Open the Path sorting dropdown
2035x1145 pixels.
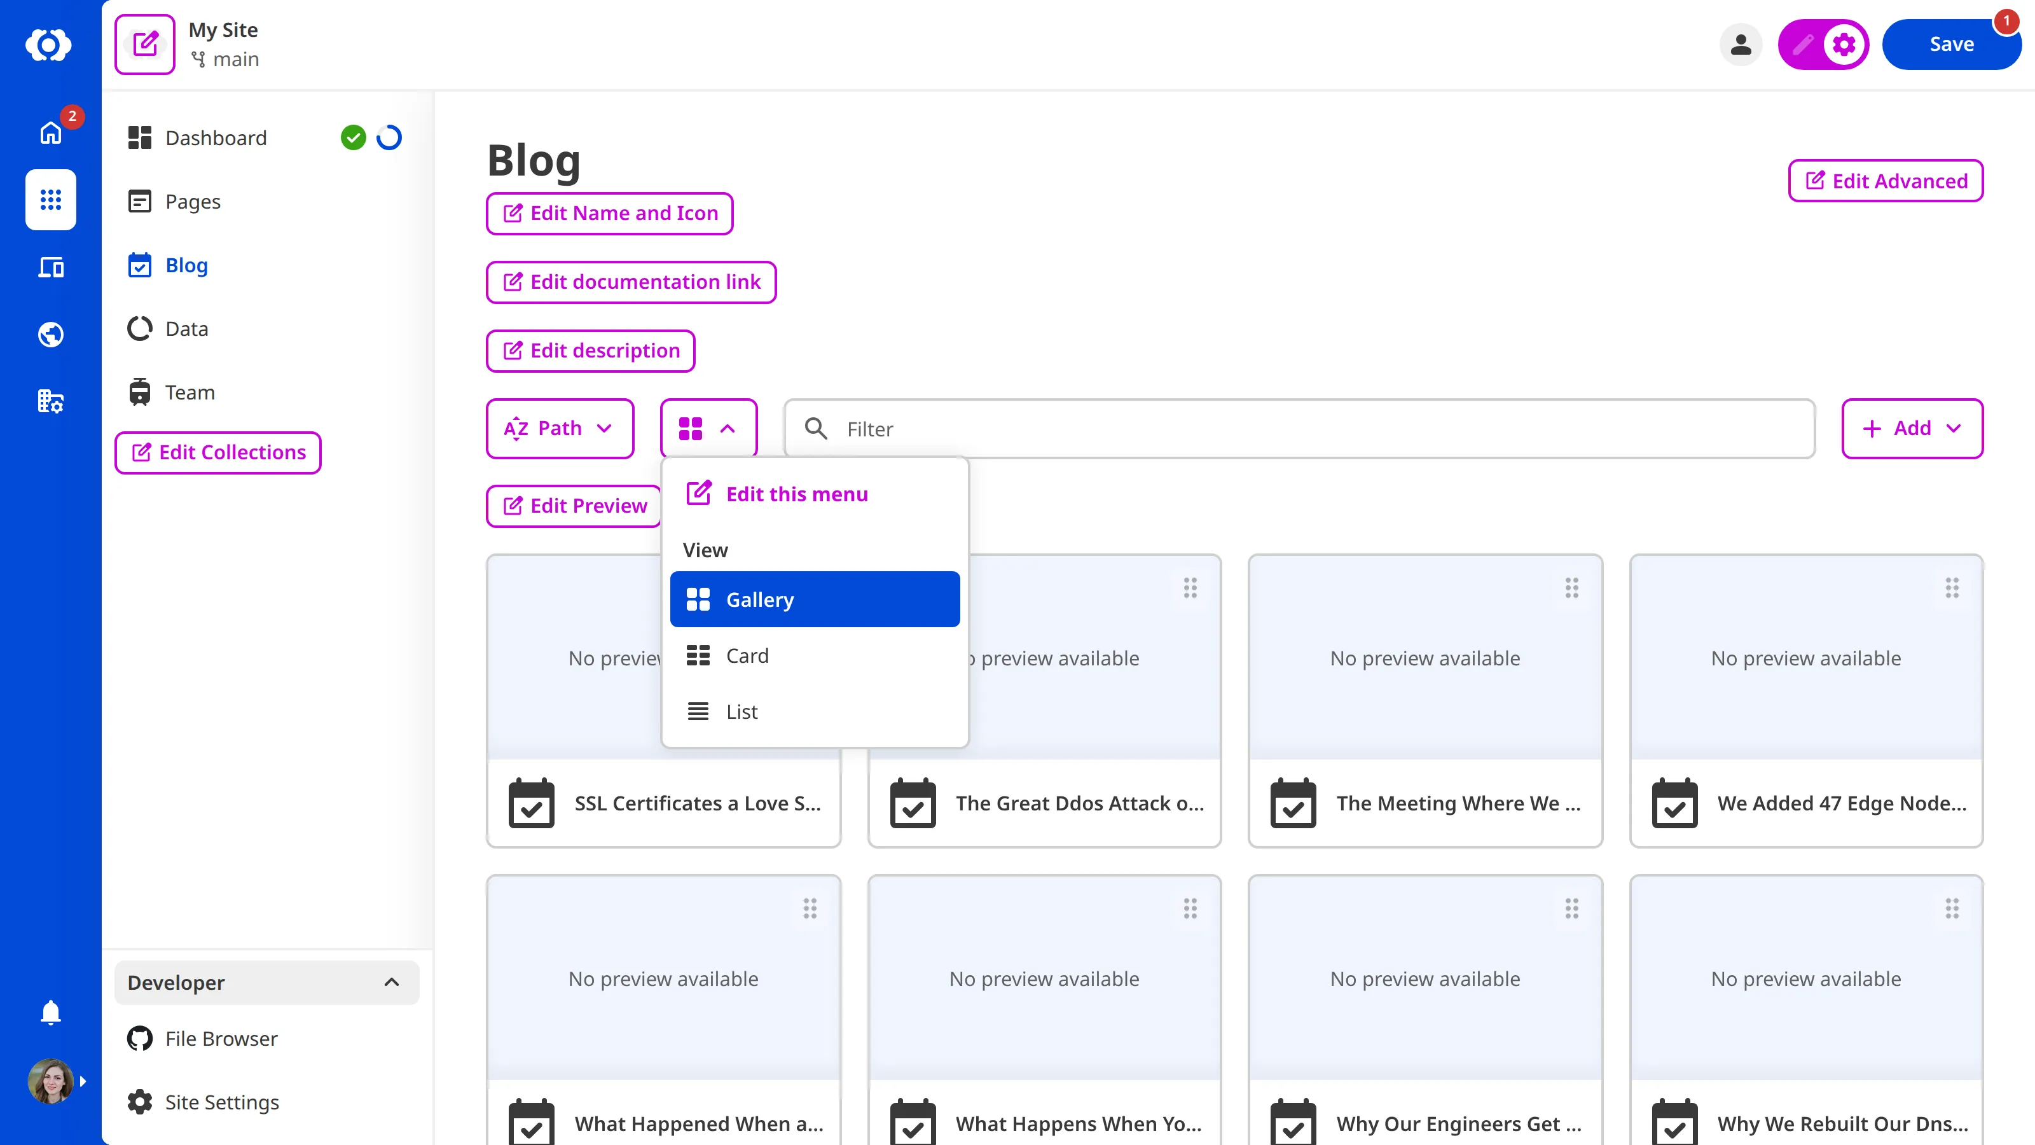pos(560,428)
